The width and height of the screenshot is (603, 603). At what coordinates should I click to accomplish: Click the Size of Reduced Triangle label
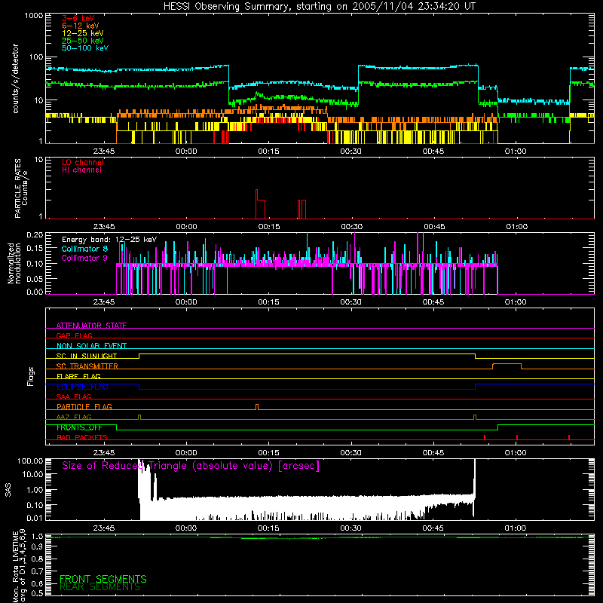click(x=191, y=466)
